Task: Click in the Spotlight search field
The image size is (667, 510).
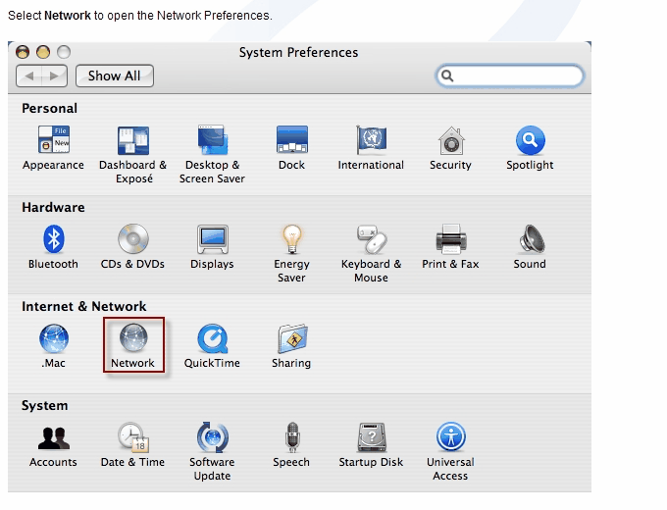Action: pos(510,76)
